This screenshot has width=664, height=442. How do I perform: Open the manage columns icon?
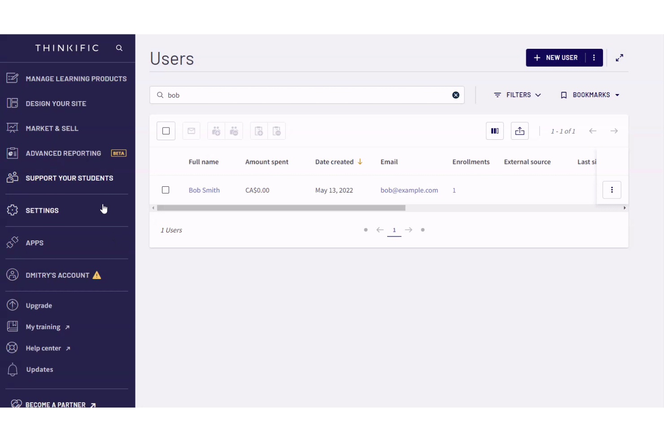(x=495, y=131)
